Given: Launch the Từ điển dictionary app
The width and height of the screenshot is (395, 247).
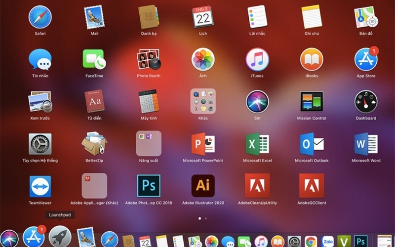Looking at the screenshot, I should [x=94, y=101].
